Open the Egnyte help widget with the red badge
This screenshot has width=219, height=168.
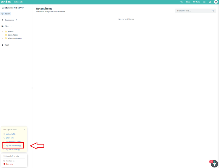point(214,164)
